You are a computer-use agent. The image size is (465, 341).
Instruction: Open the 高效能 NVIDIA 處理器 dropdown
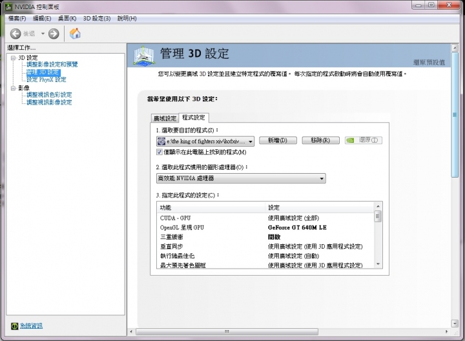click(241, 178)
